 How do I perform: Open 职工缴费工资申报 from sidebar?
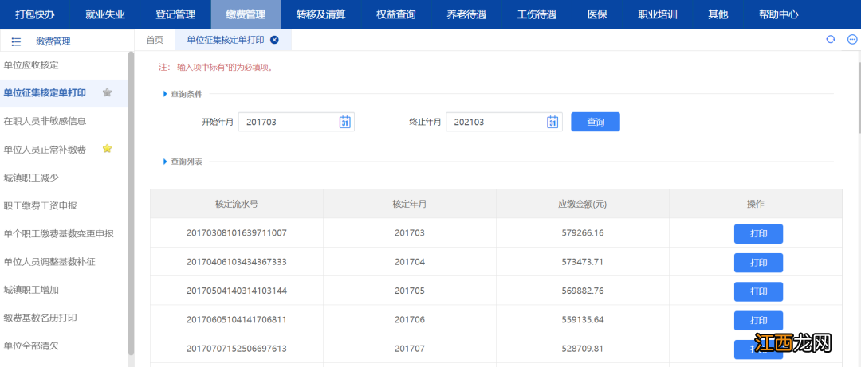pyautogui.click(x=40, y=205)
